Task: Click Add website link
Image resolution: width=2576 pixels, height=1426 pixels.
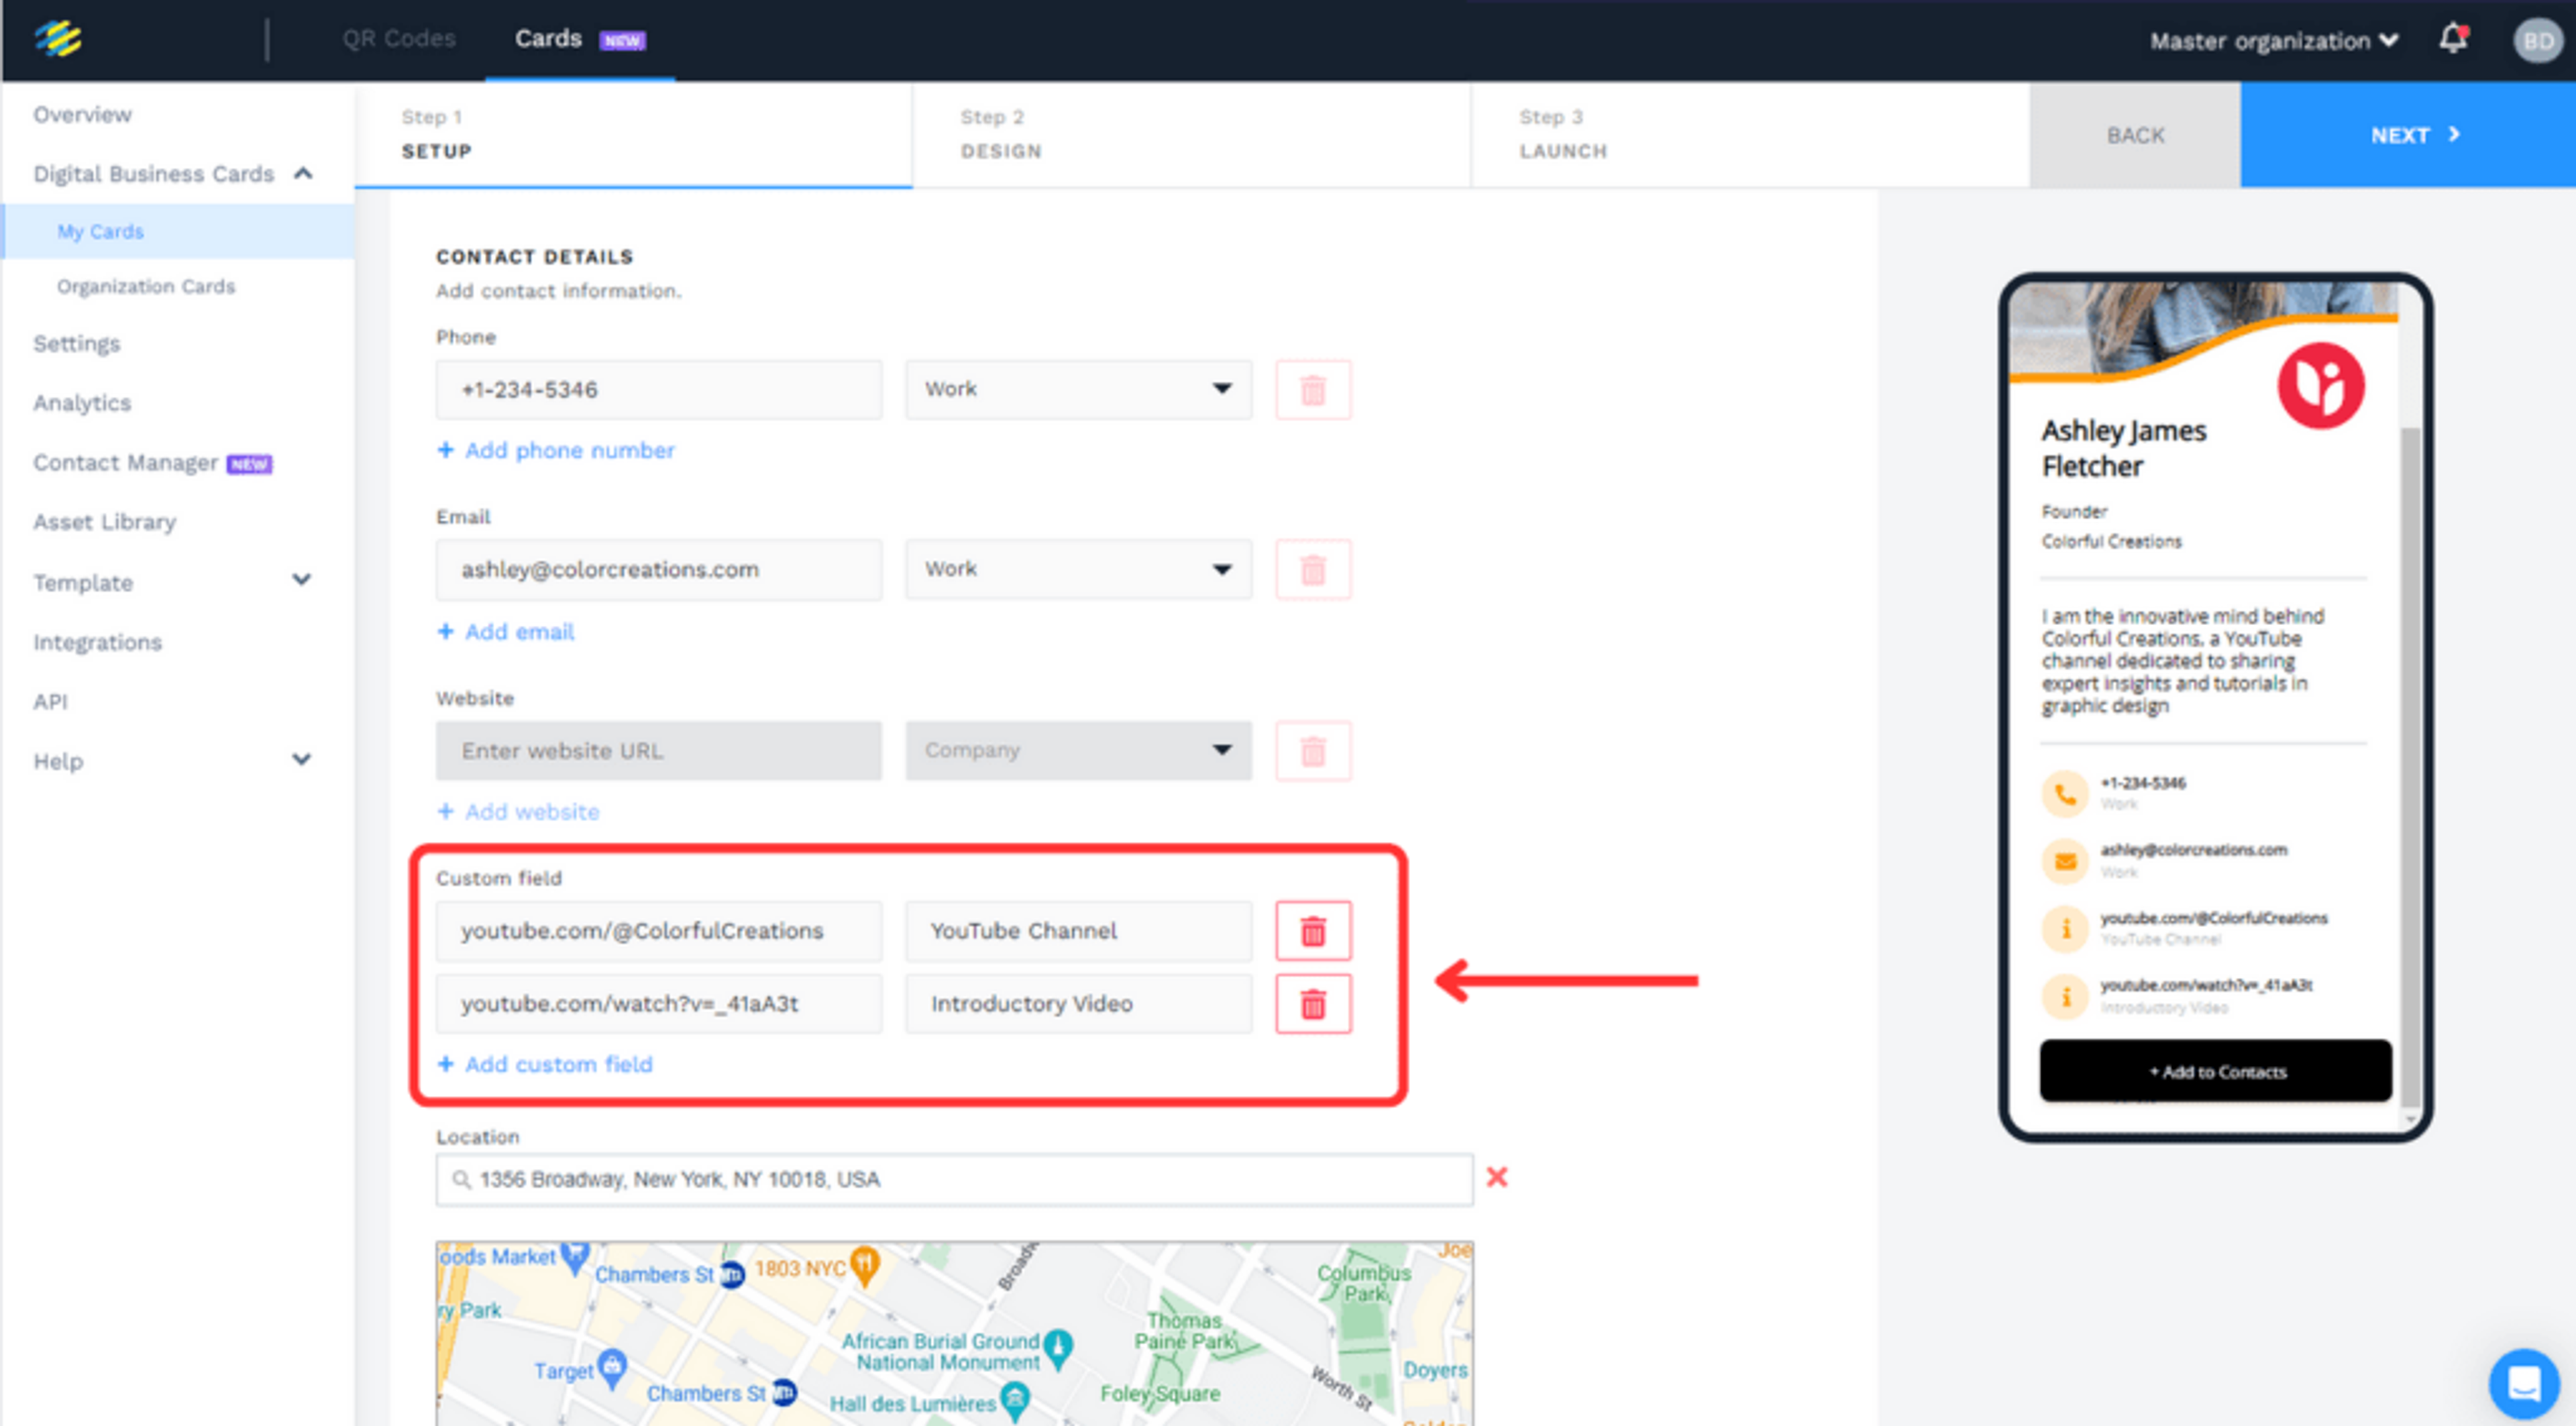Action: tap(518, 812)
